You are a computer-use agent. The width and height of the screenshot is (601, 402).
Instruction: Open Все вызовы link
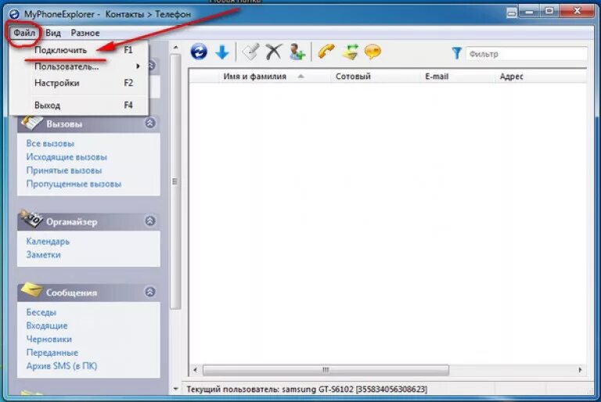click(50, 144)
